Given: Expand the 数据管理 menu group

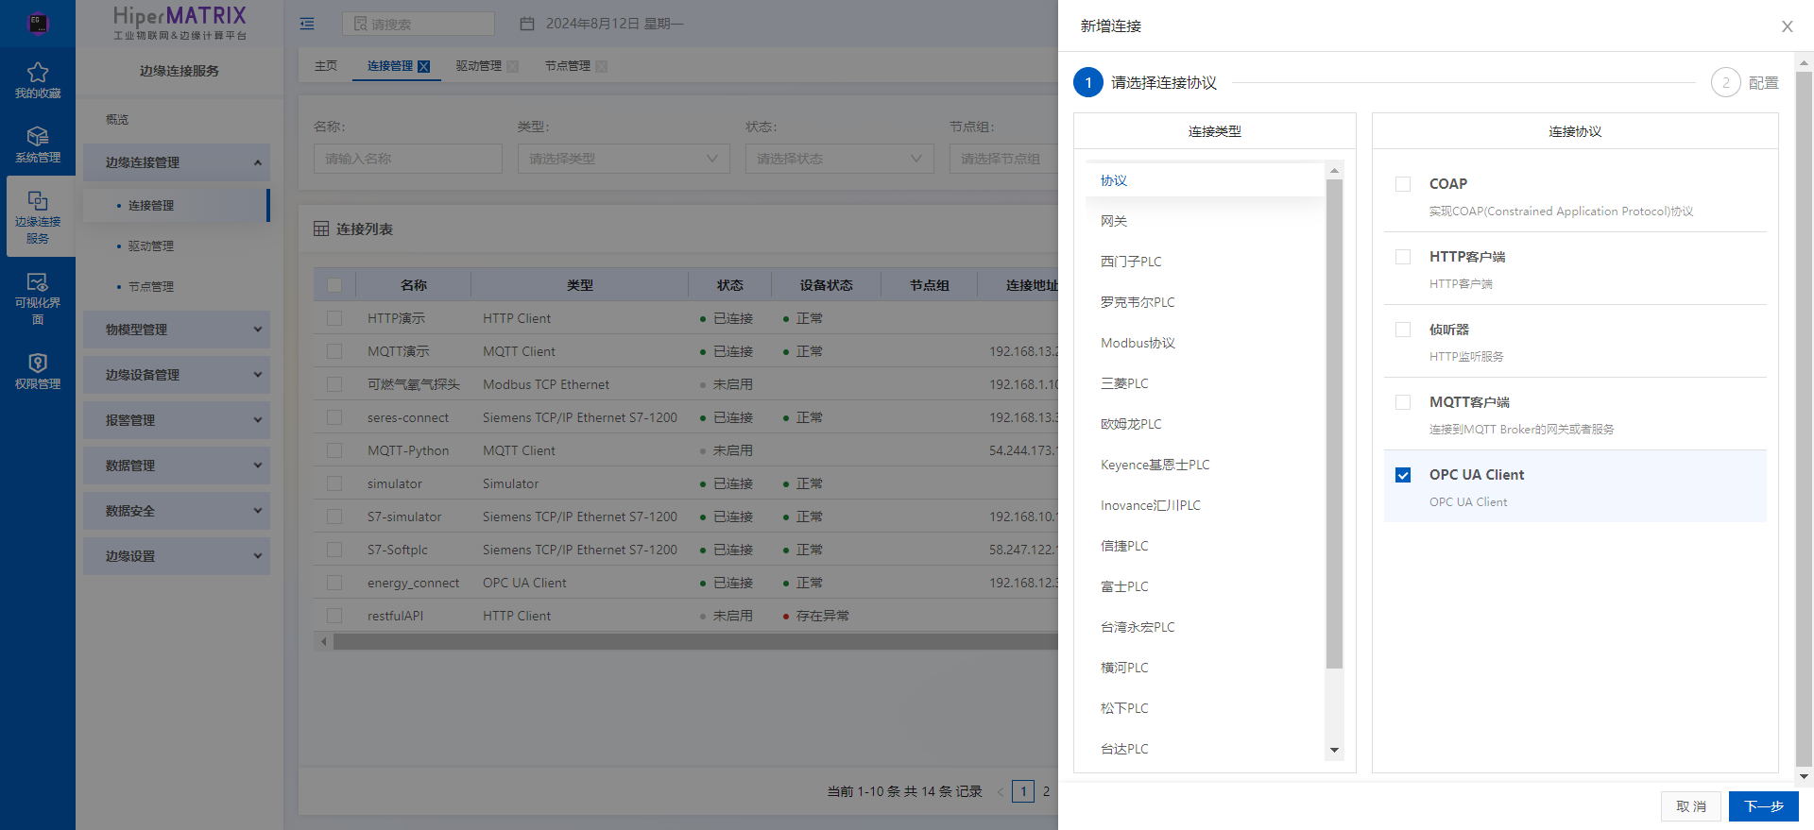Looking at the screenshot, I should click(x=177, y=466).
